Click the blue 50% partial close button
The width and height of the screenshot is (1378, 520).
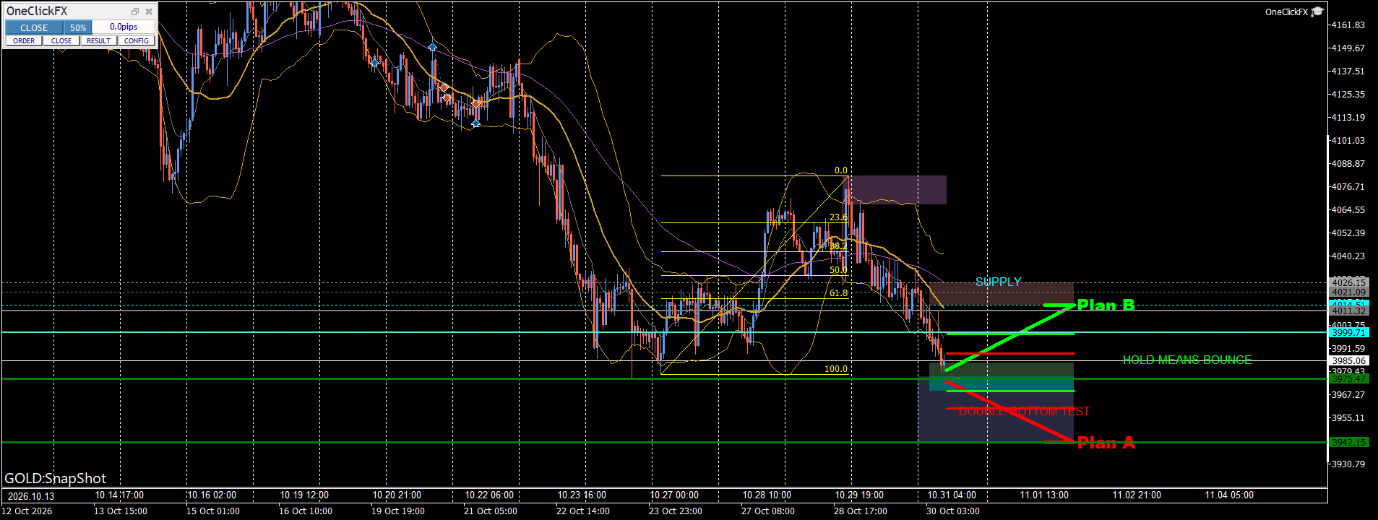(78, 27)
